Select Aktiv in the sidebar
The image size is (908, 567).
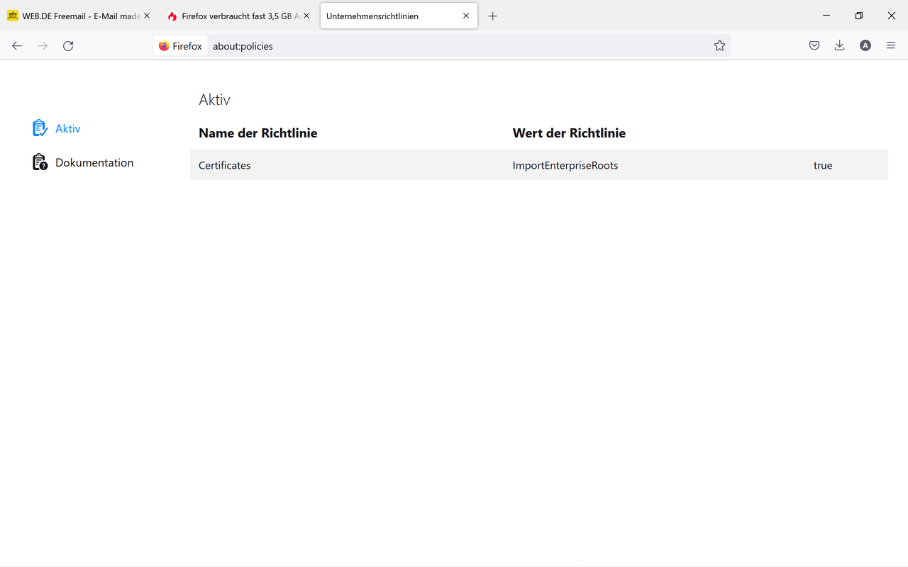click(68, 128)
